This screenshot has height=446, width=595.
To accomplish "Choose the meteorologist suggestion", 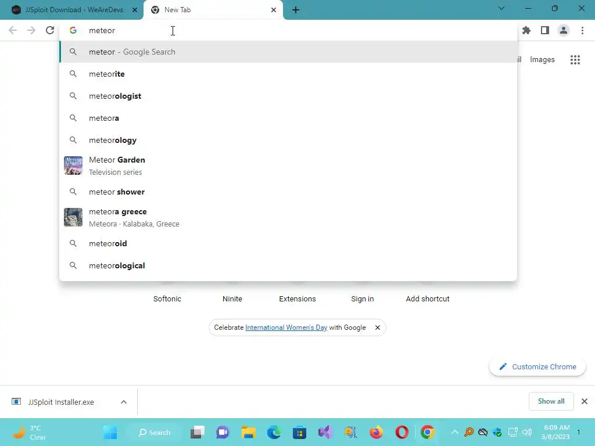I will point(288,96).
